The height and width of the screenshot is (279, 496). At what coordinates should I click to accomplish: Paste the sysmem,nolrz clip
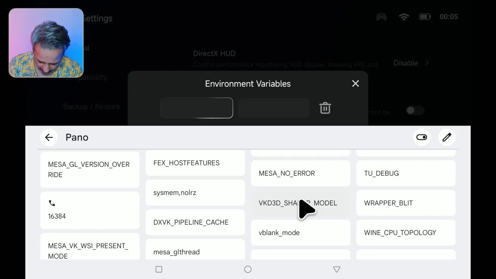(195, 193)
